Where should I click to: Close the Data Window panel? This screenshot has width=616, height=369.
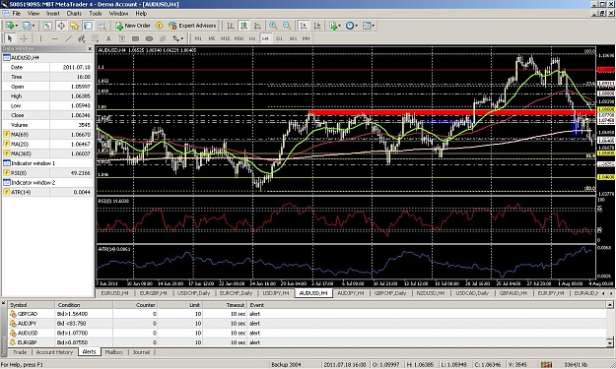point(90,48)
